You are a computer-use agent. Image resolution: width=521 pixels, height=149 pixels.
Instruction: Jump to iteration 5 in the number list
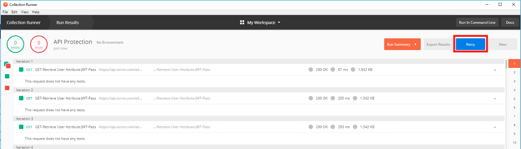[x=514, y=99]
